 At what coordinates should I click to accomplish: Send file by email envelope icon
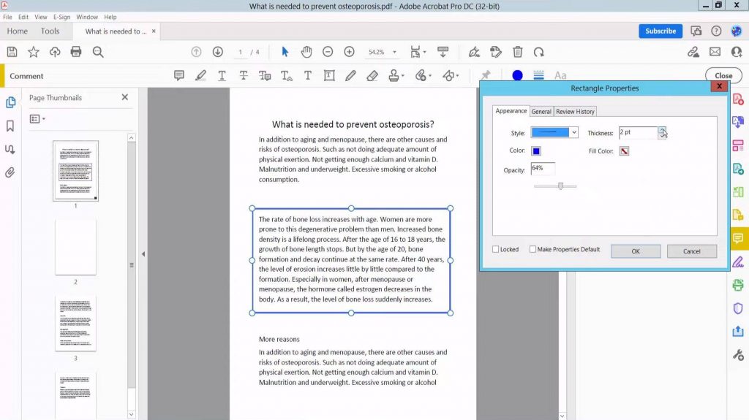pyautogui.click(x=715, y=52)
